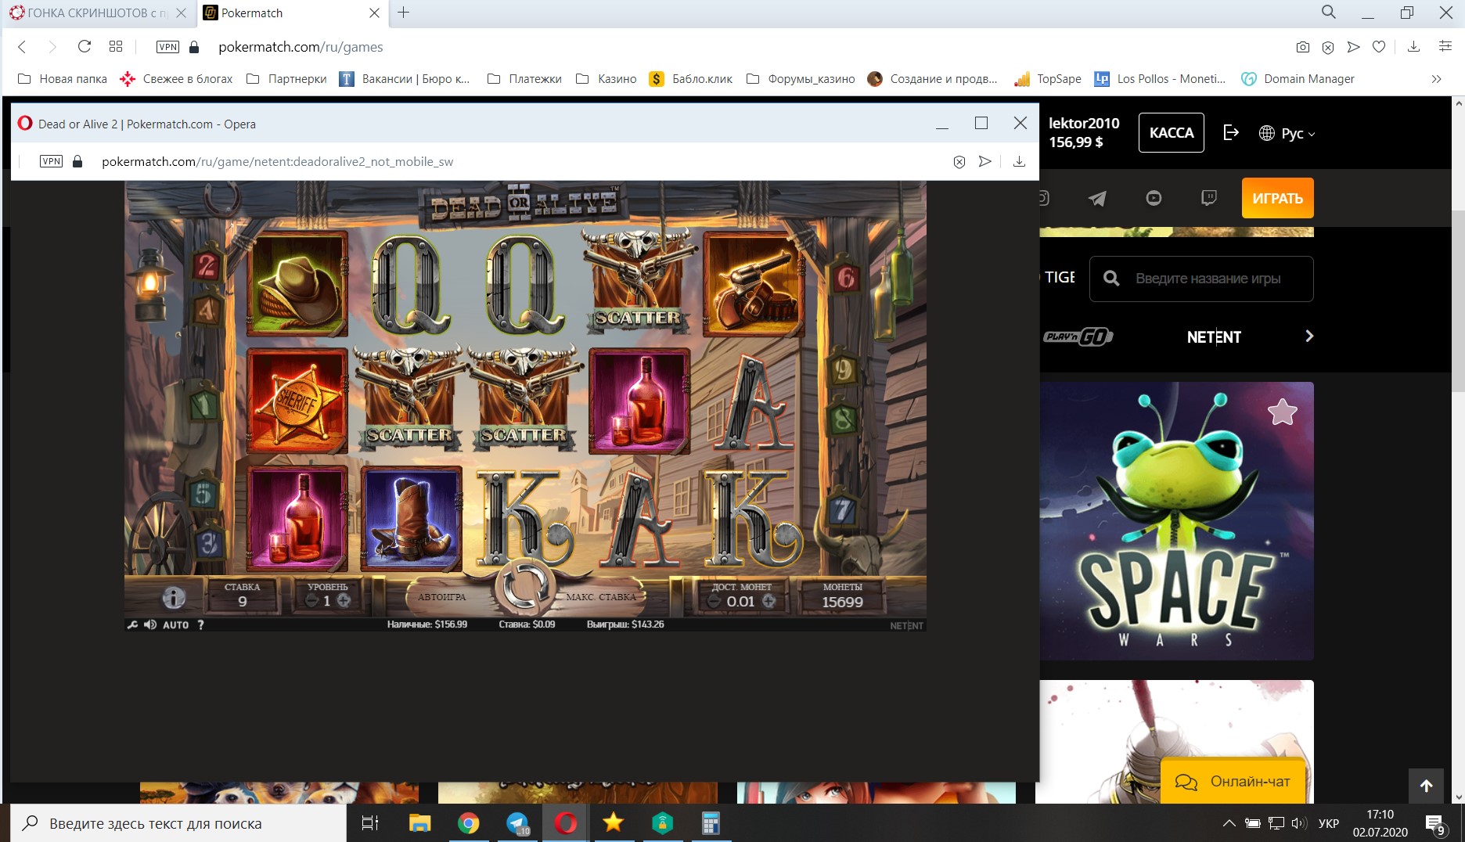Viewport: 1465px width, 842px height.
Task: Open the Свежее в блогах bookmark
Action: [176, 79]
